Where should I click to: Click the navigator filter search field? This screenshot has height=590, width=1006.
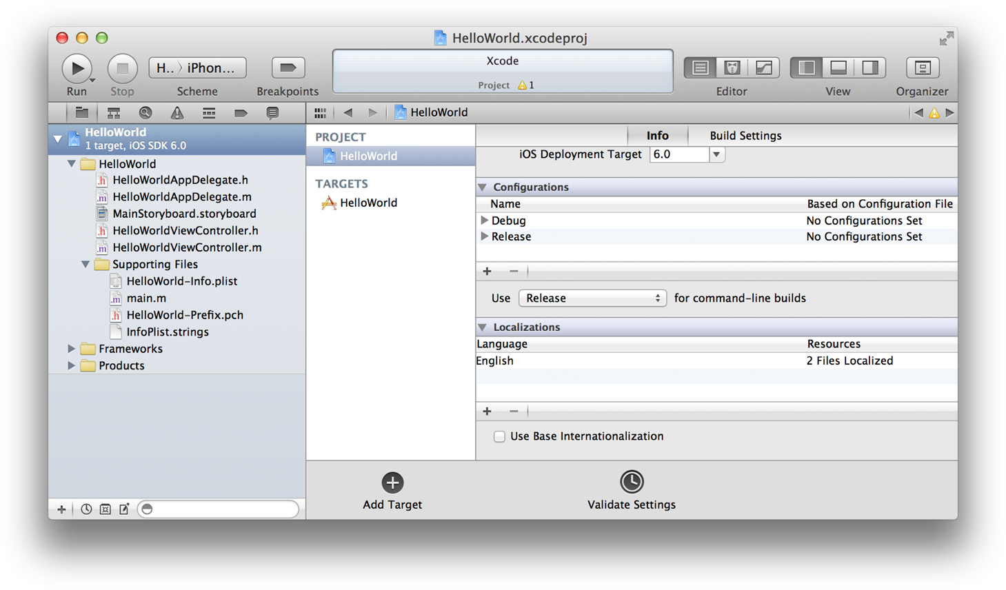(x=221, y=509)
